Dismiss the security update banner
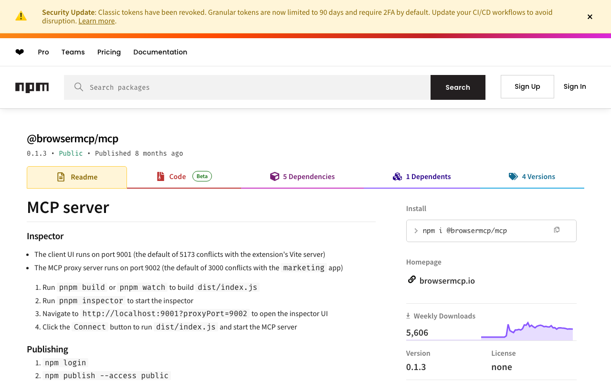This screenshot has width=611, height=382. click(x=590, y=17)
